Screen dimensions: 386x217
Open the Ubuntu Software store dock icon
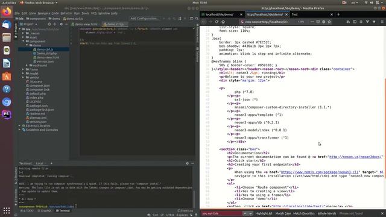pyautogui.click(x=7, y=76)
